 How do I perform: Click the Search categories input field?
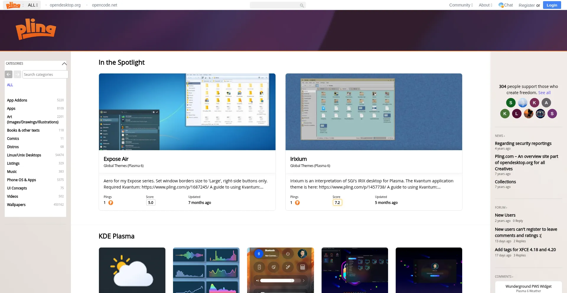[x=45, y=74]
